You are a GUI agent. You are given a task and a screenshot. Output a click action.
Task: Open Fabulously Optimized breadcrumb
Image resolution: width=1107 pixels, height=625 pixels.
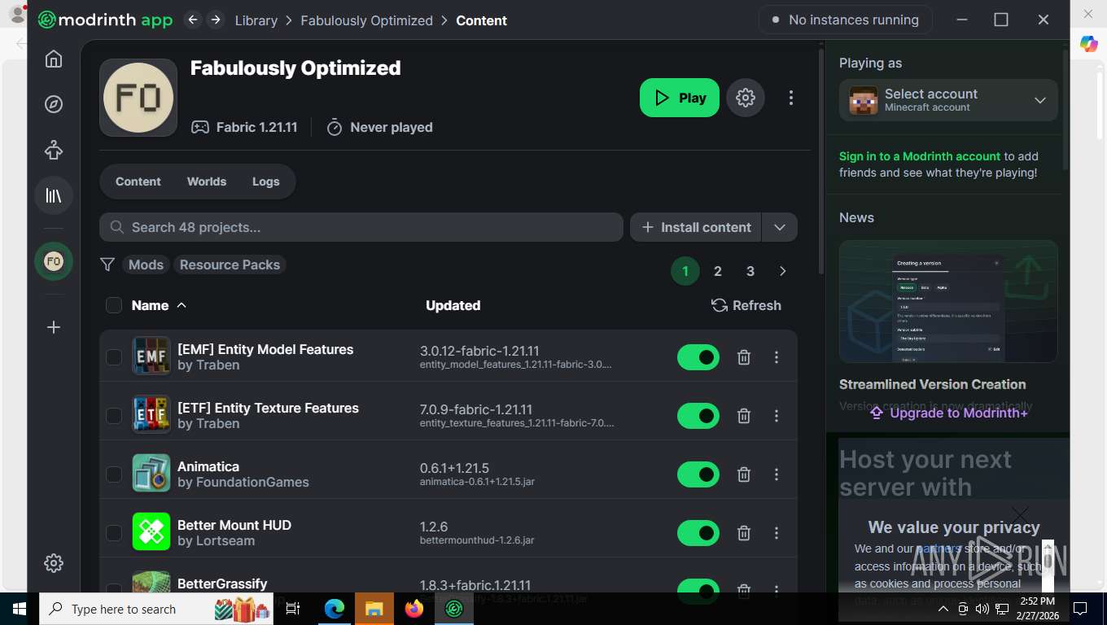367,20
